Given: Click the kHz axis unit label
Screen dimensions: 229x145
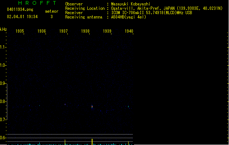Looking at the screenshot, I should coord(3,29).
